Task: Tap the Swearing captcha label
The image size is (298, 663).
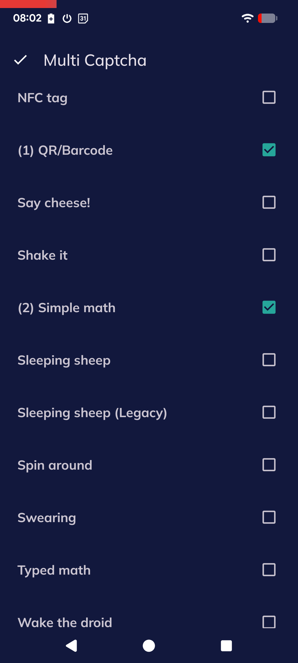Action: point(47,518)
